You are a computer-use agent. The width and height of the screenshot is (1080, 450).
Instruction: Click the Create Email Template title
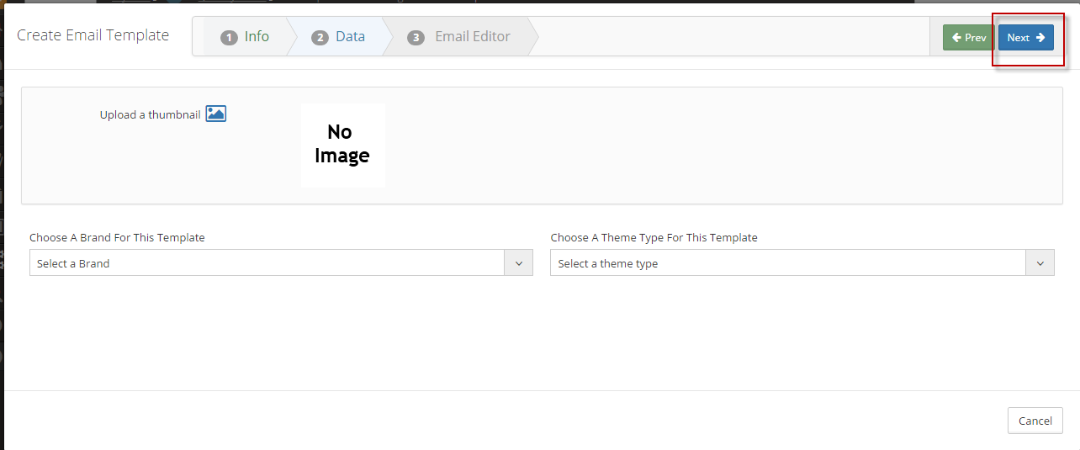click(x=93, y=35)
